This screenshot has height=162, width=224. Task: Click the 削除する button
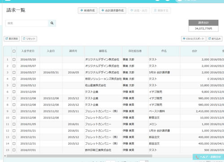click(161, 10)
